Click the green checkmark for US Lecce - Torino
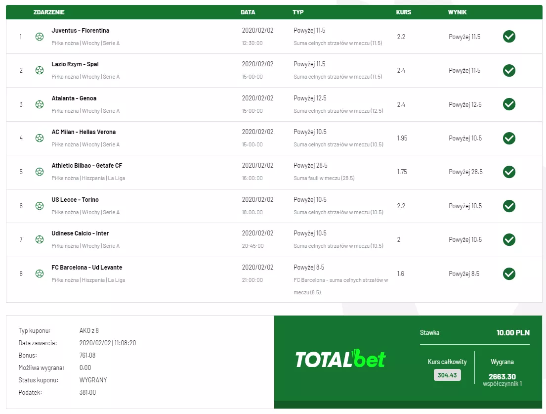The height and width of the screenshot is (414, 546). point(509,206)
